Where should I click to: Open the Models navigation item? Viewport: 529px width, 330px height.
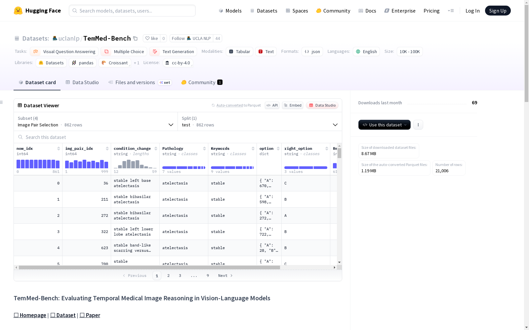click(x=230, y=11)
